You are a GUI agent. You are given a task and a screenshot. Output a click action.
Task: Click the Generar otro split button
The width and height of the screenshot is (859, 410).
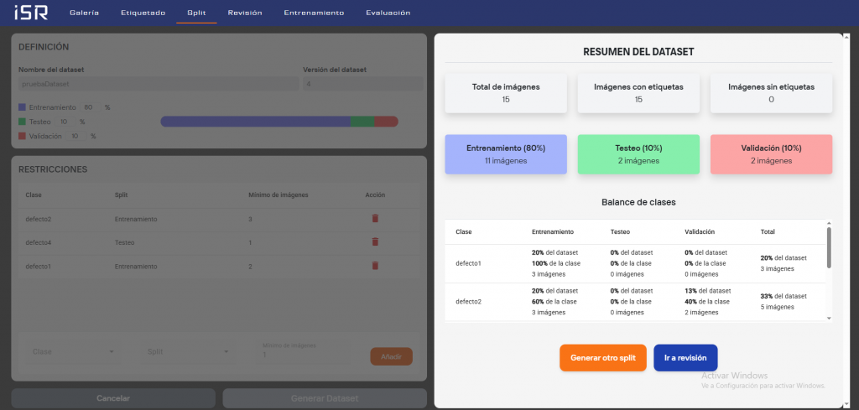[602, 358]
